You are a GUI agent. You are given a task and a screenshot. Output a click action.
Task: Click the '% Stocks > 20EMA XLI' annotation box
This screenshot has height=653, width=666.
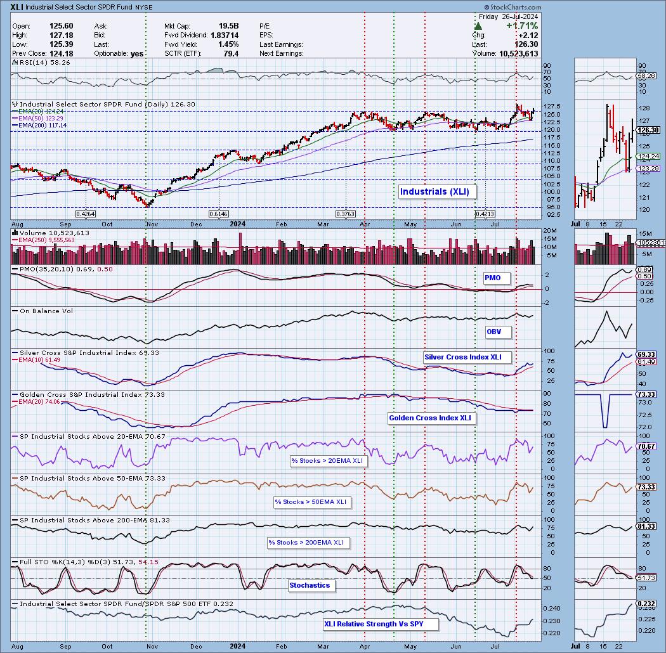coord(327,461)
